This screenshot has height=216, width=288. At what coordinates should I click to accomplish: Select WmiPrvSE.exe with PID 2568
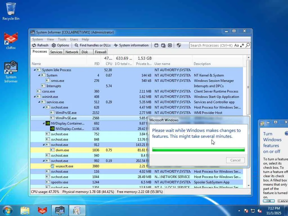89,118
